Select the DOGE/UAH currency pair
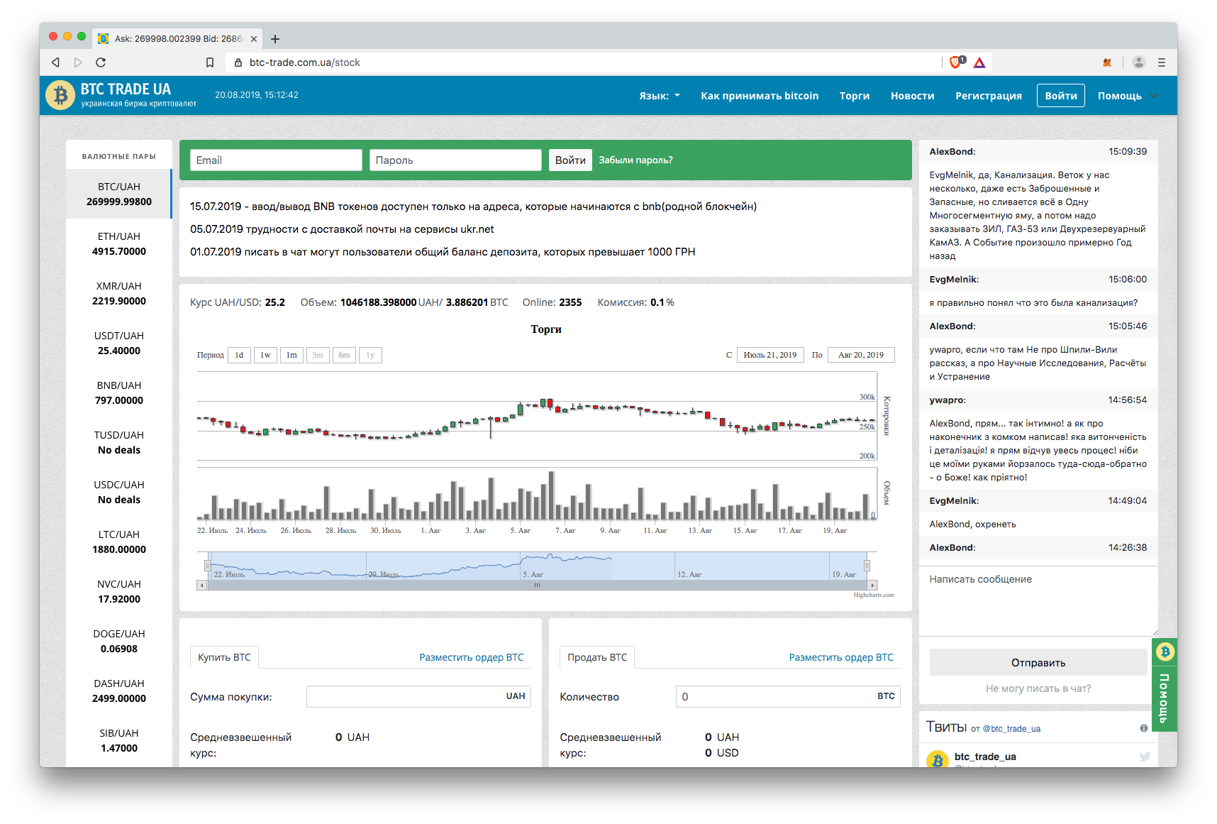The image size is (1217, 824). pyautogui.click(x=119, y=641)
